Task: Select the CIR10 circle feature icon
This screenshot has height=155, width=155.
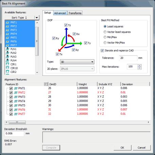Action: point(7,68)
